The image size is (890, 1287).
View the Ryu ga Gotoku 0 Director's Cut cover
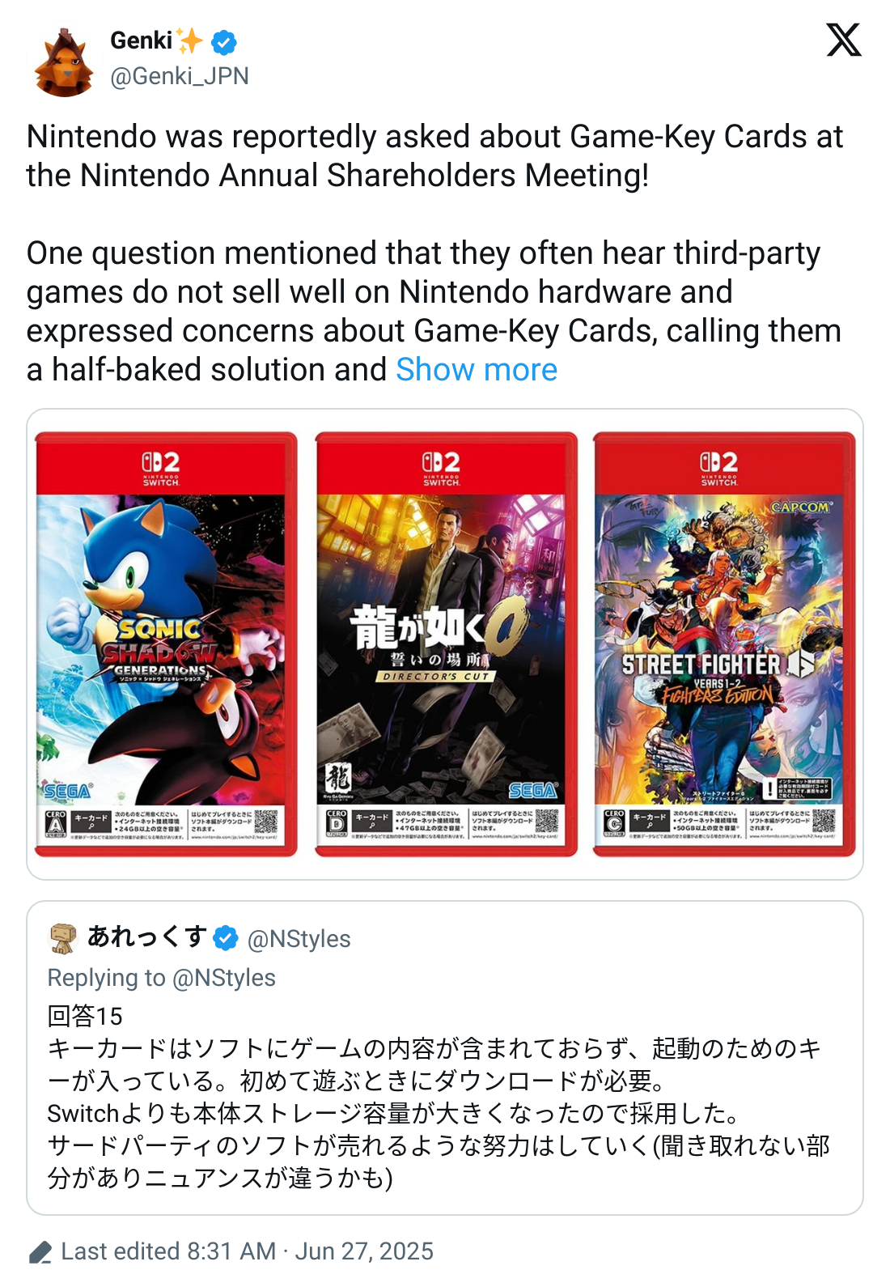[446, 644]
